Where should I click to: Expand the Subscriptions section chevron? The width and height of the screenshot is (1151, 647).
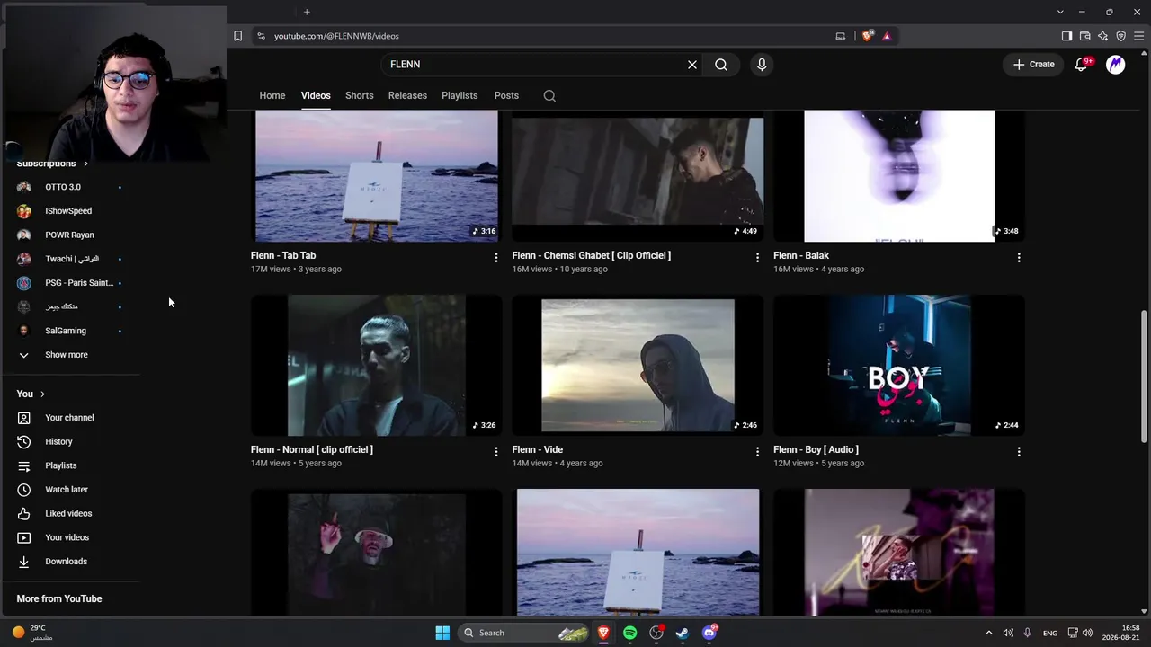pos(86,164)
